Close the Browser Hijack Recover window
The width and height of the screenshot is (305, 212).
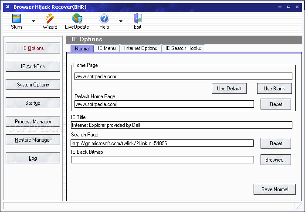tap(297, 7)
